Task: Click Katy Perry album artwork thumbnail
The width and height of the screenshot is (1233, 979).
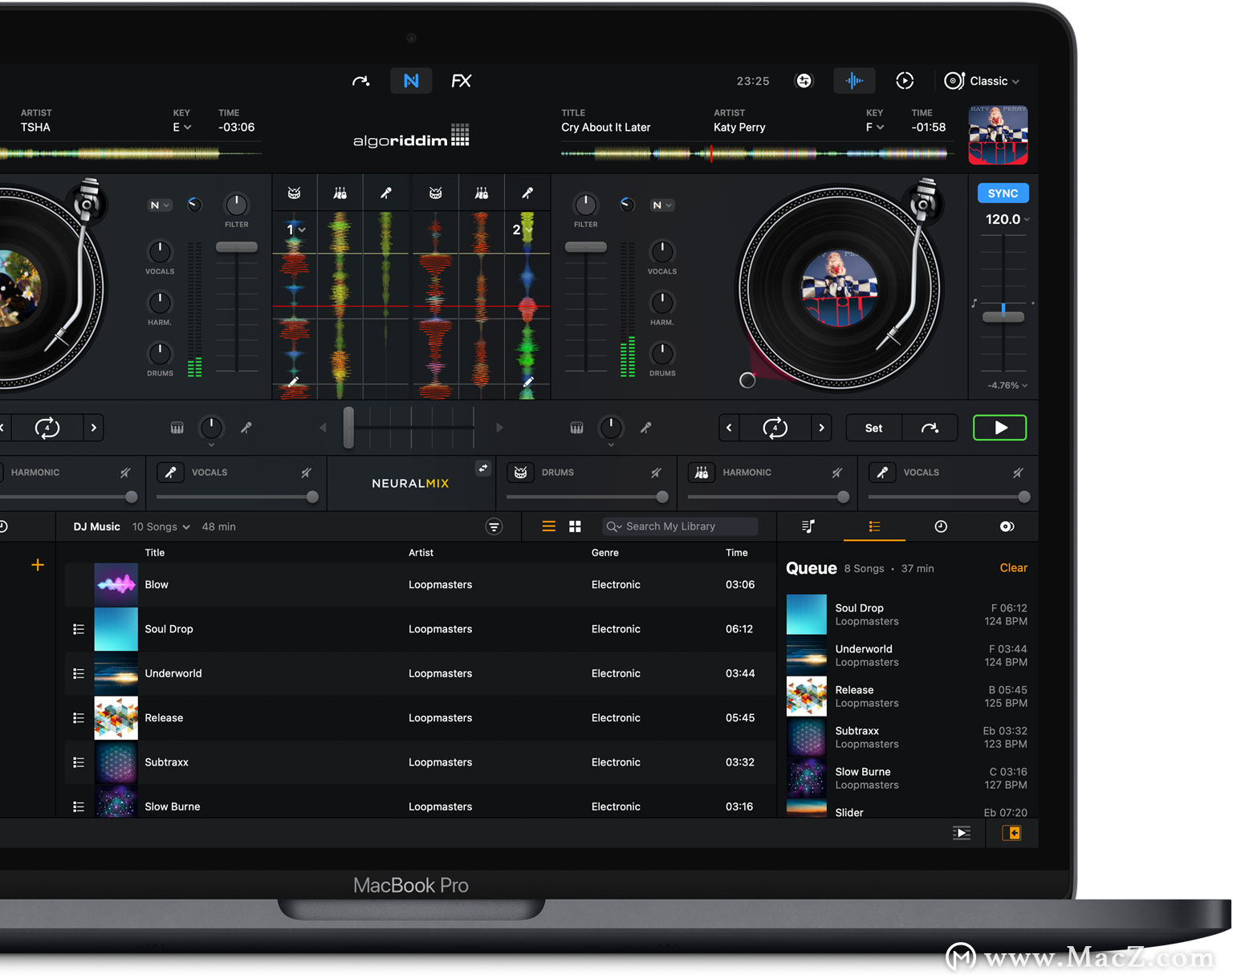Action: [x=998, y=135]
